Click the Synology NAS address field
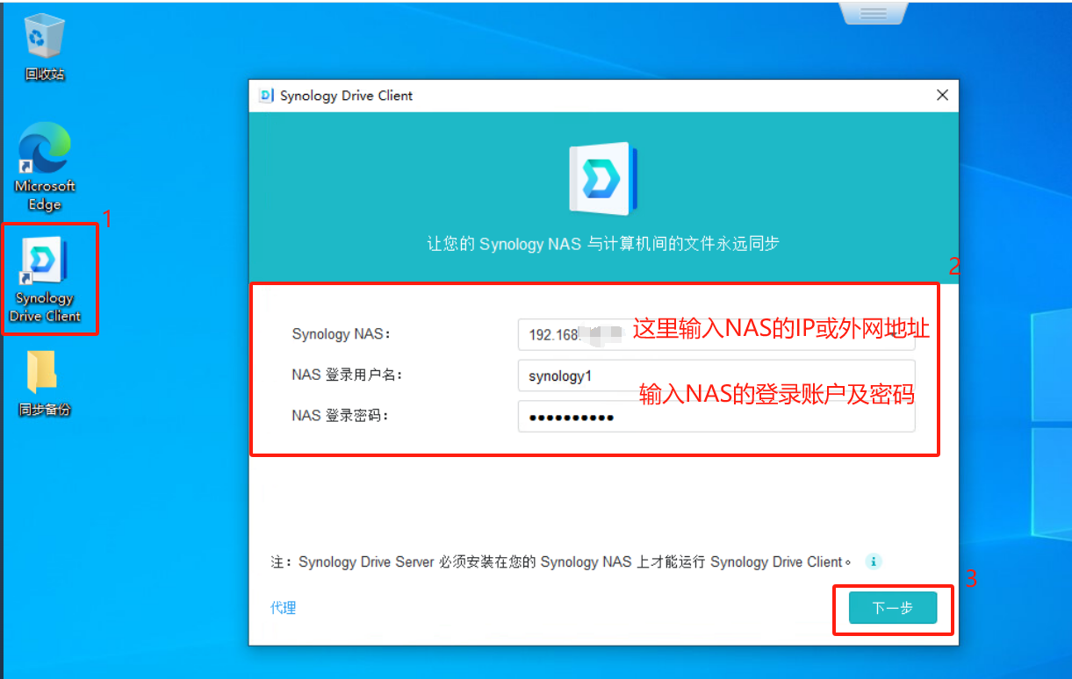 pyautogui.click(x=716, y=333)
